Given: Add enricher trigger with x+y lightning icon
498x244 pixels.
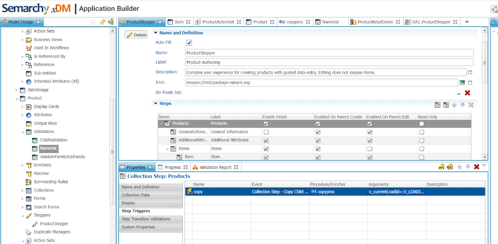Looking at the screenshot, I should point(441,167).
